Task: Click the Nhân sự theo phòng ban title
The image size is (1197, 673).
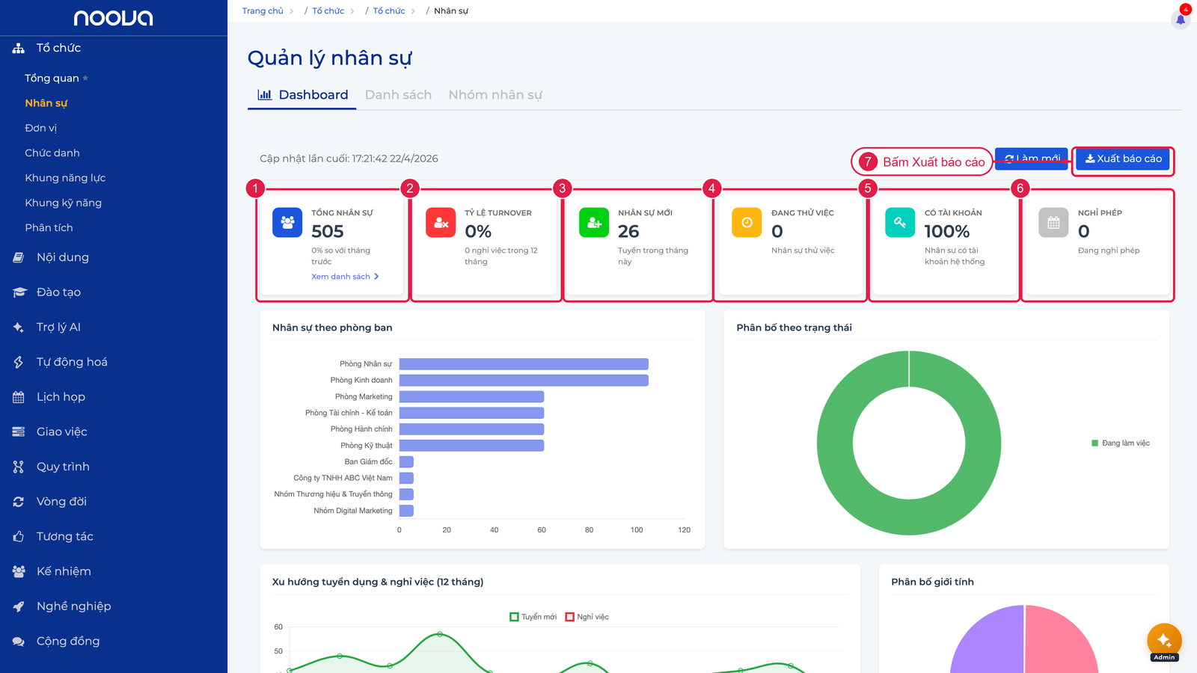Action: pos(332,328)
